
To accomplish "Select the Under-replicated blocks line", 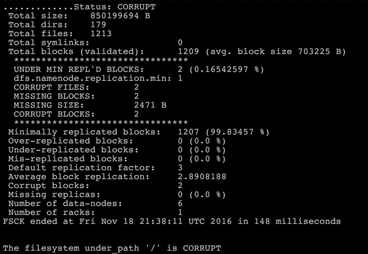I will (x=117, y=150).
